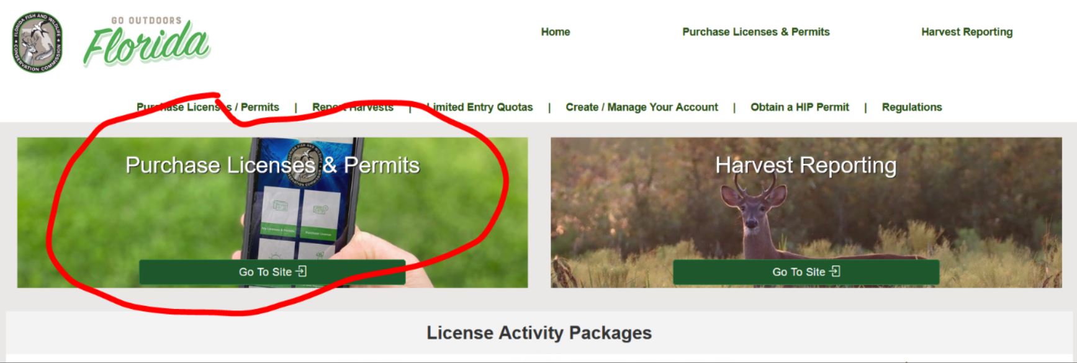View the Regulations link
This screenshot has height=363, width=1077.
(912, 107)
